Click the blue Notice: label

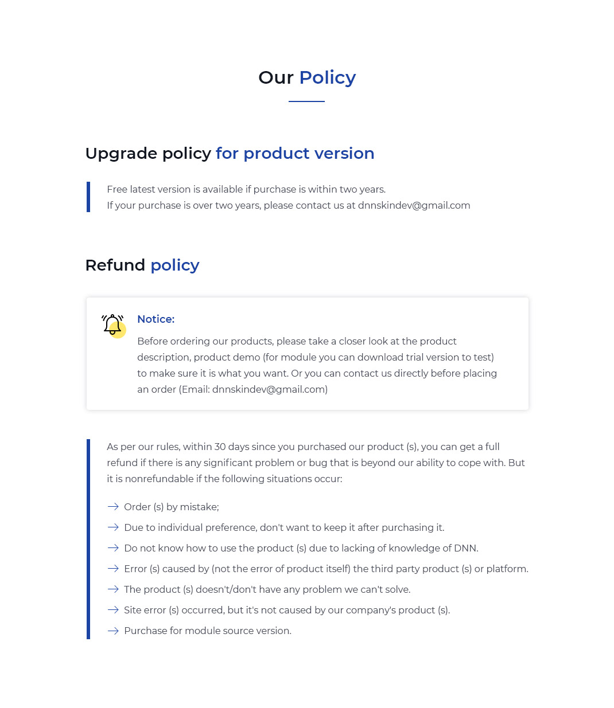(156, 319)
